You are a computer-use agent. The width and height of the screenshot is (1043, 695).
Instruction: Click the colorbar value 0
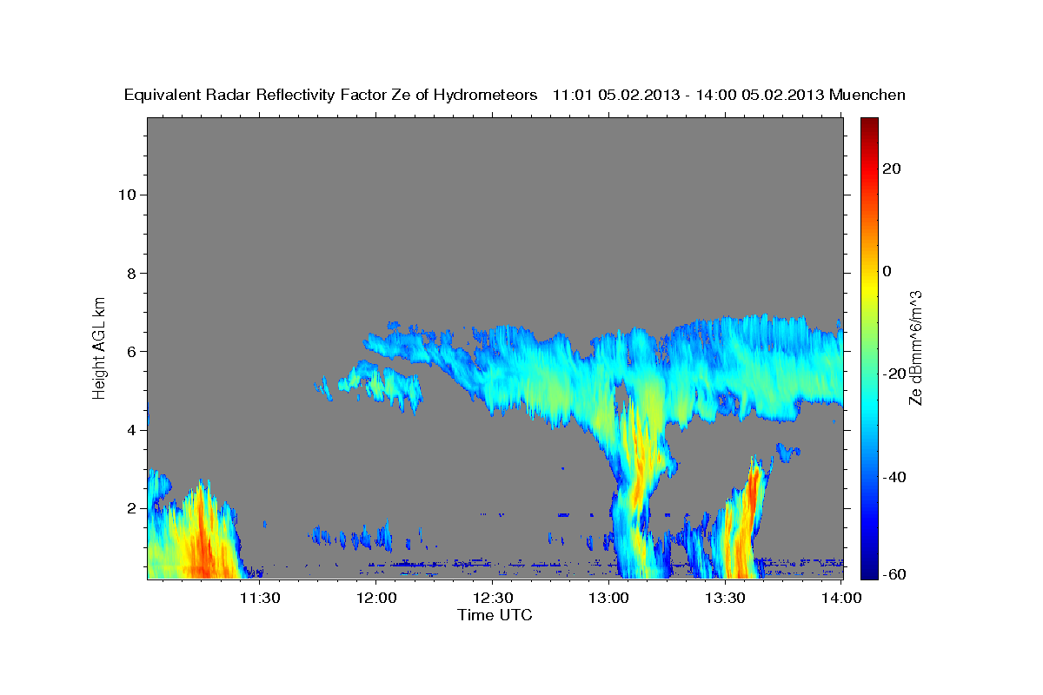click(887, 271)
